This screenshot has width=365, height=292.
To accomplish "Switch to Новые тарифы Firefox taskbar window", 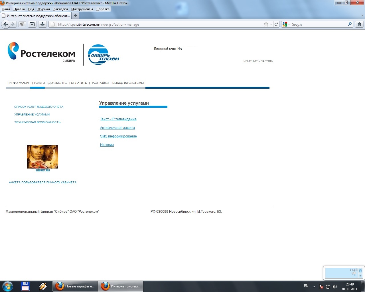I will coord(75,286).
